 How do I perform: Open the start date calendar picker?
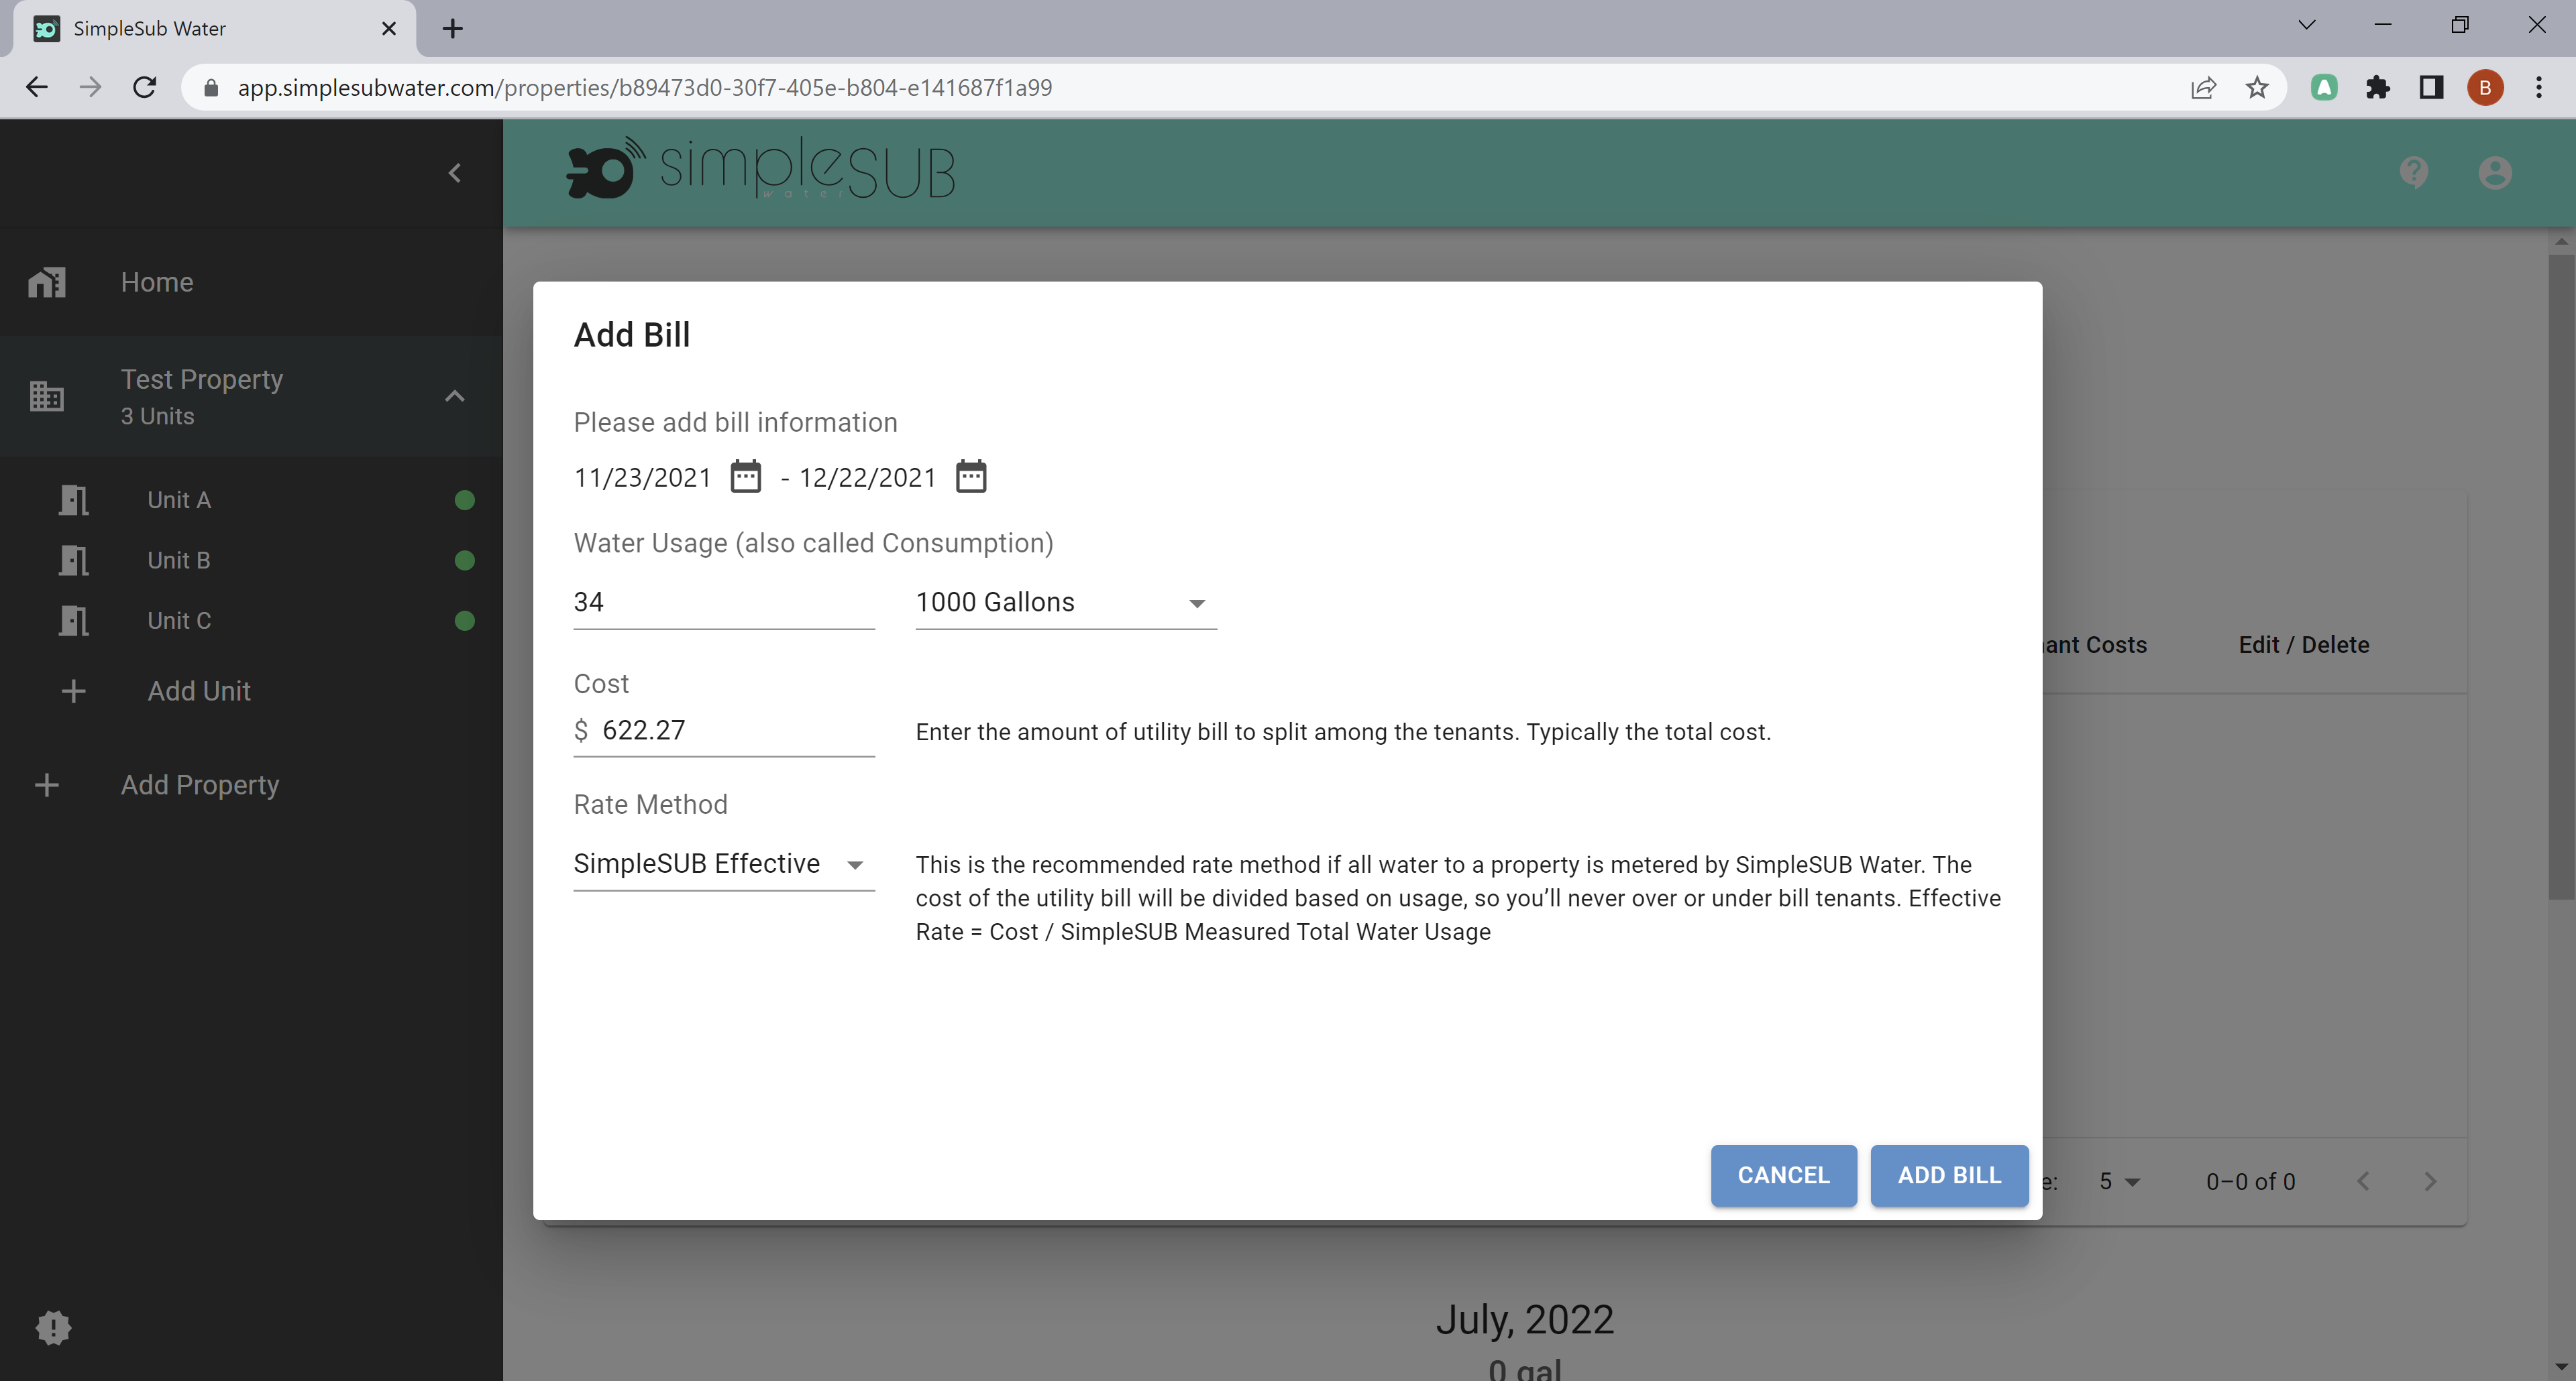pos(745,477)
